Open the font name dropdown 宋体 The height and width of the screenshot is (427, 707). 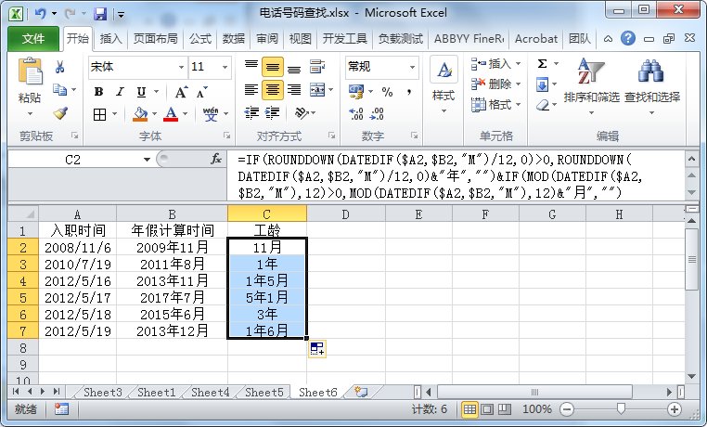click(181, 67)
